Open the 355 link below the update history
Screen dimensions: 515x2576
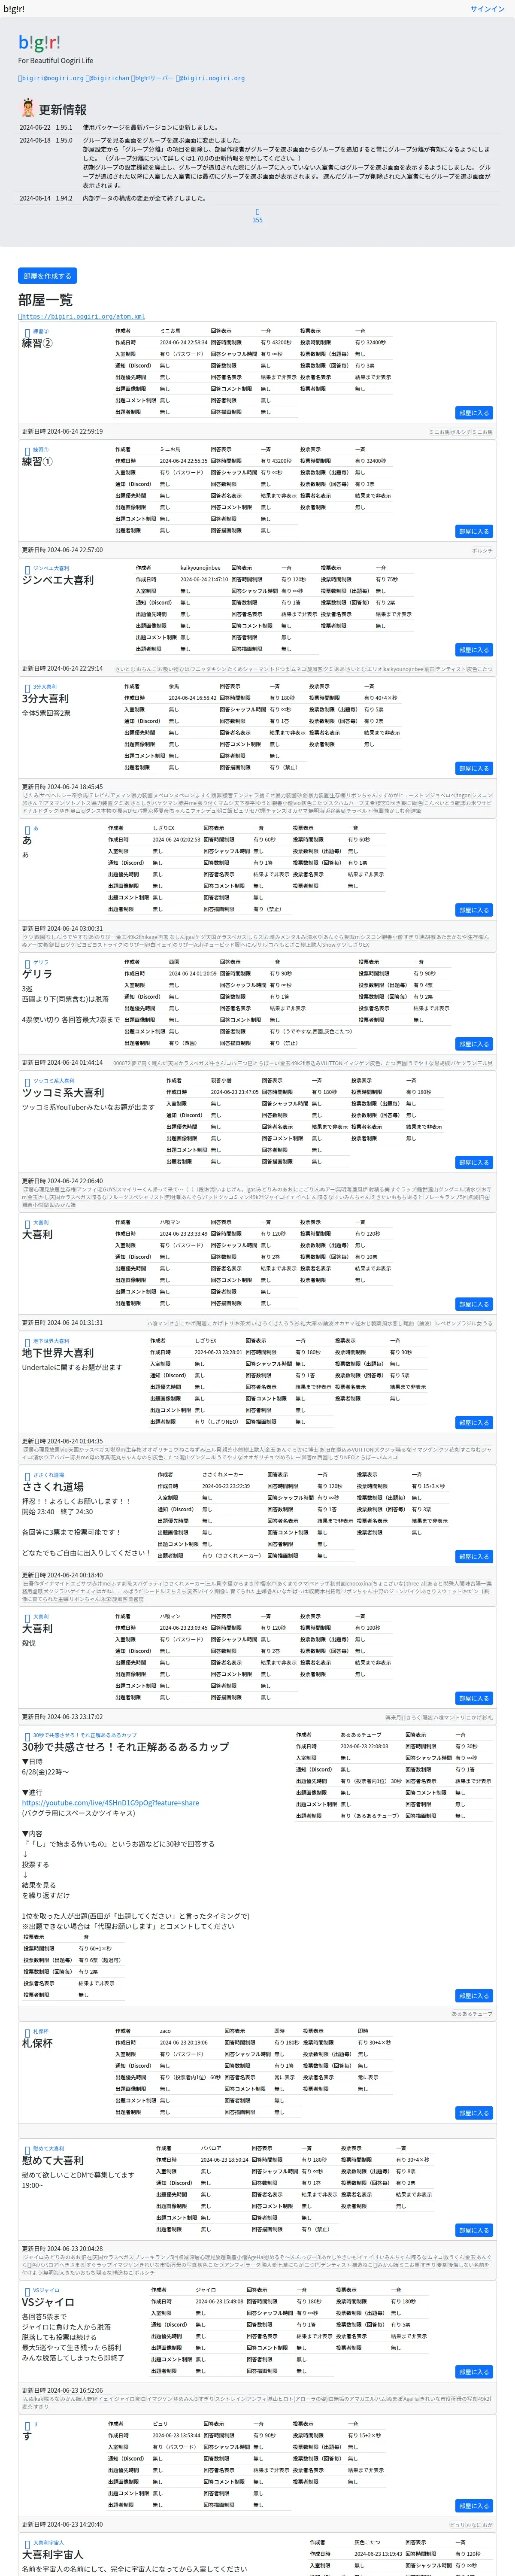[x=257, y=216]
